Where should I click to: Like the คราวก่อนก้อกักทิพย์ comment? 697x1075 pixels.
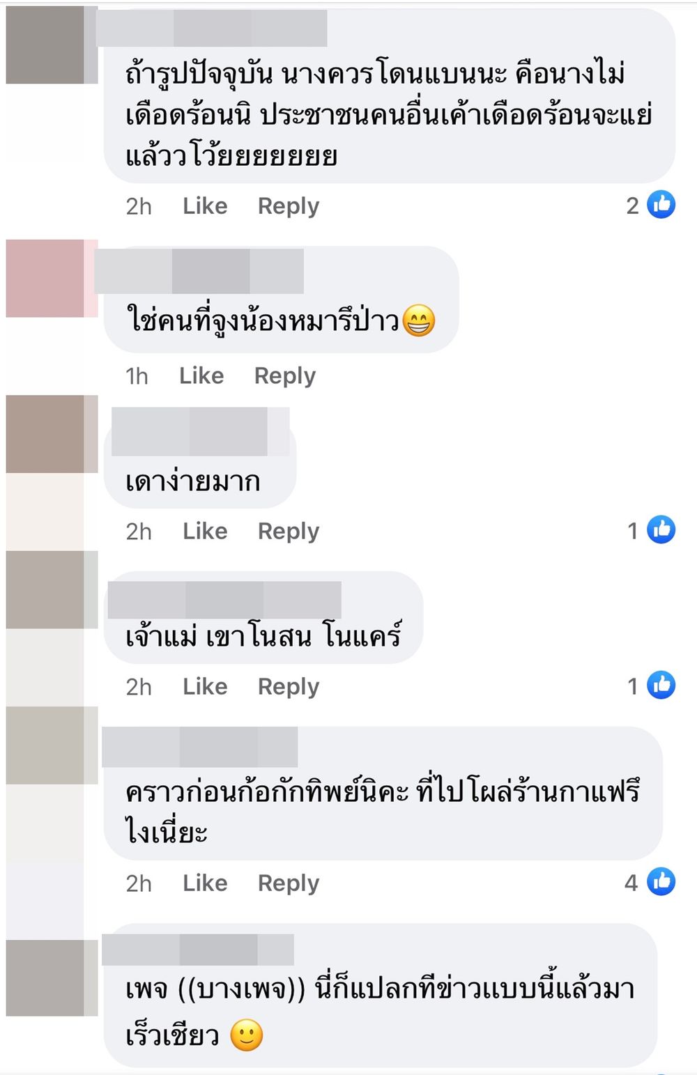pos(205,883)
